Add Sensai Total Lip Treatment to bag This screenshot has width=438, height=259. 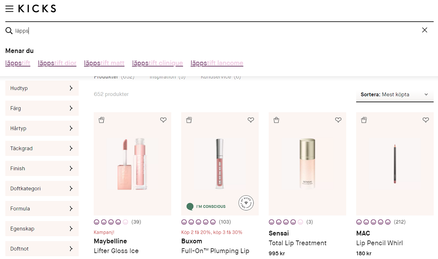[277, 120]
